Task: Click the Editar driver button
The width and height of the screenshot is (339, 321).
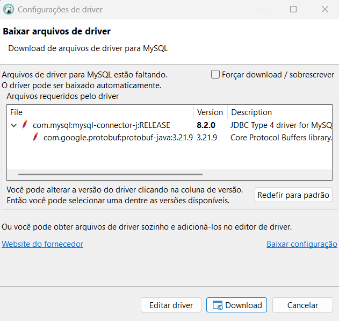Action: [x=171, y=305]
